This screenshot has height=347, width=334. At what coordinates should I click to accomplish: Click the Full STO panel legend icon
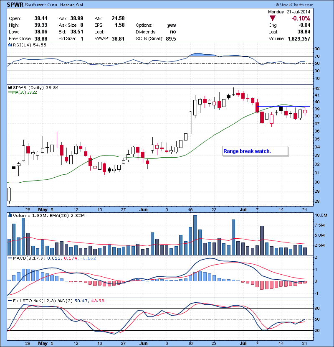10,301
